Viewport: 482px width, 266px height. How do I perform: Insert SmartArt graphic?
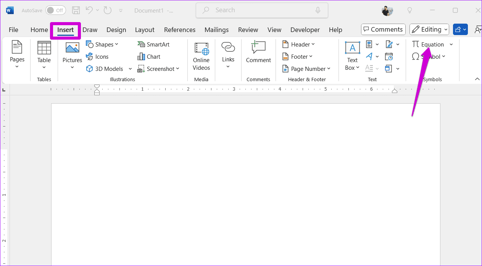pyautogui.click(x=153, y=44)
